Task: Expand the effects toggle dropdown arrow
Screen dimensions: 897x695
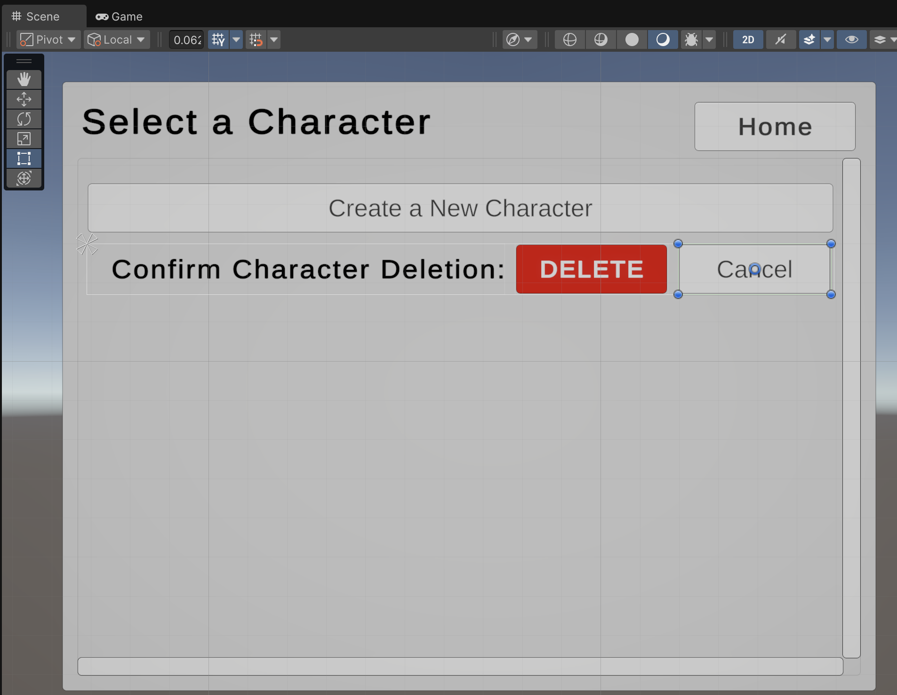Action: coord(827,40)
